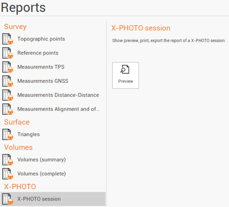Choose the Volumes (summary) report label
This screenshot has width=229, height=207.
(41, 160)
